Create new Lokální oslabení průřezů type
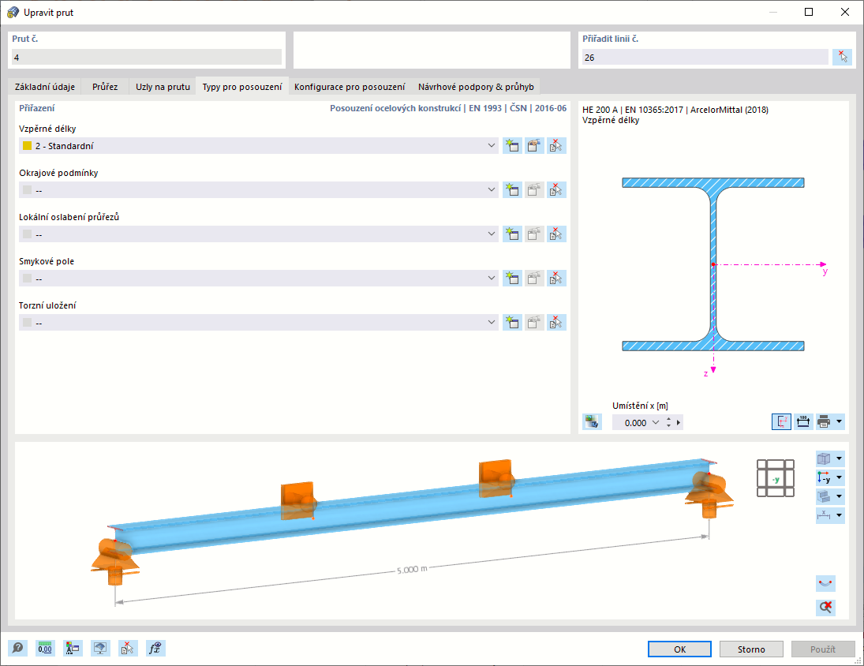The width and height of the screenshot is (864, 666). coord(512,234)
